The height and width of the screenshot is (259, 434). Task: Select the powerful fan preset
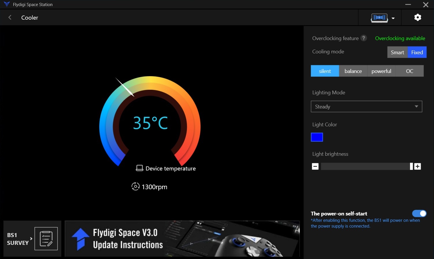tap(381, 71)
